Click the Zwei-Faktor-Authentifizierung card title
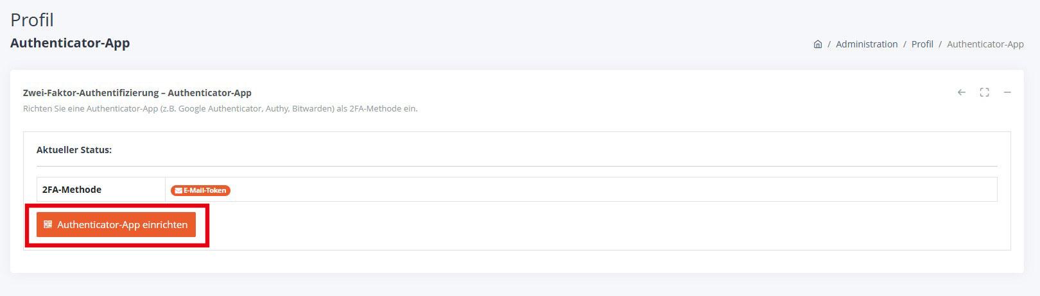Viewport: 1040px width, 296px height. coord(137,93)
